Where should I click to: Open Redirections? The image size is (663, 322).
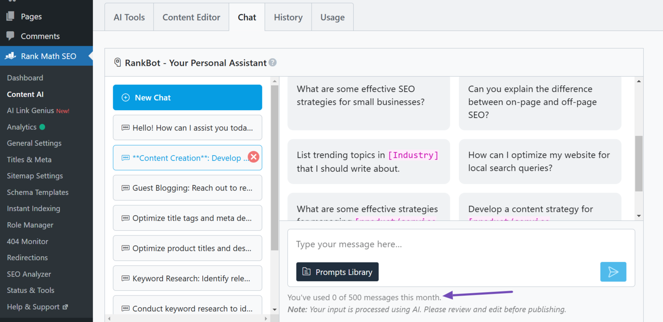click(x=27, y=257)
